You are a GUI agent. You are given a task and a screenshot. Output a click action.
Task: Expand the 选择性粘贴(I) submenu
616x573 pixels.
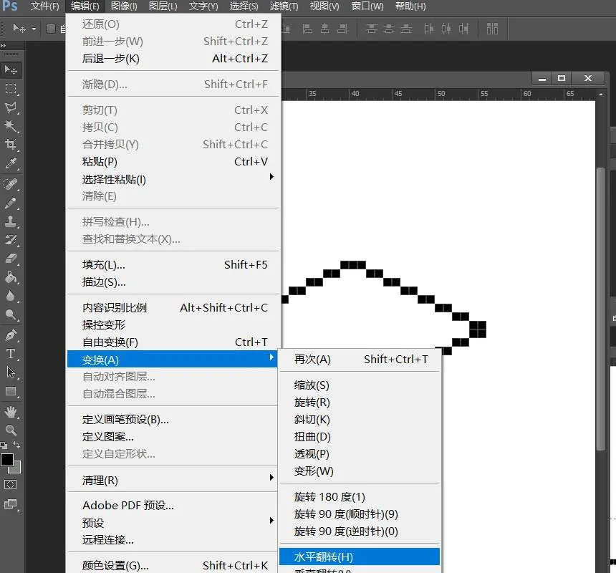point(173,179)
